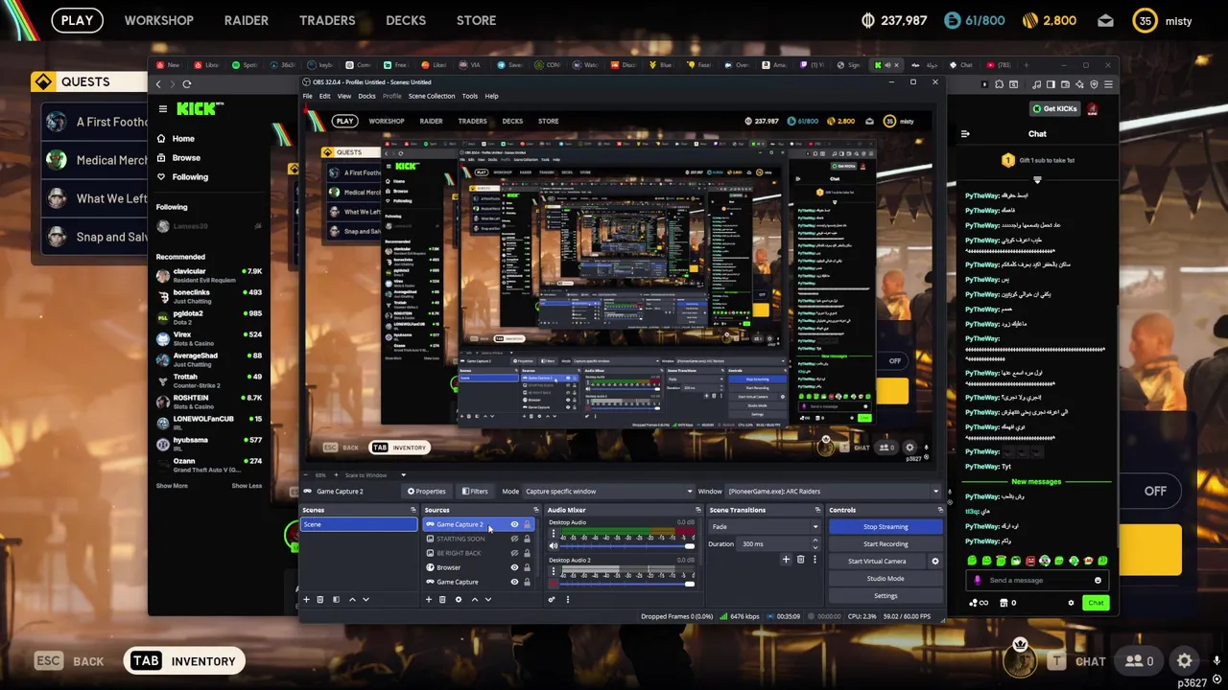Viewport: 1228px width, 690px height.
Task: Collapse Kick chat panel arrow icon
Action: point(965,134)
